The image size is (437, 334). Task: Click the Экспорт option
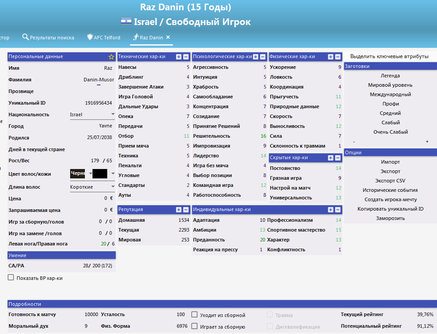click(390, 171)
